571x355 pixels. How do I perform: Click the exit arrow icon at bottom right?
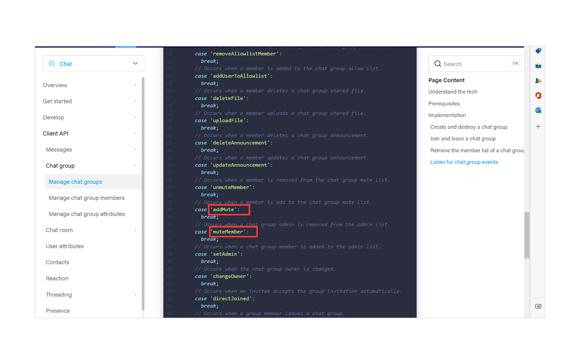pos(538,306)
